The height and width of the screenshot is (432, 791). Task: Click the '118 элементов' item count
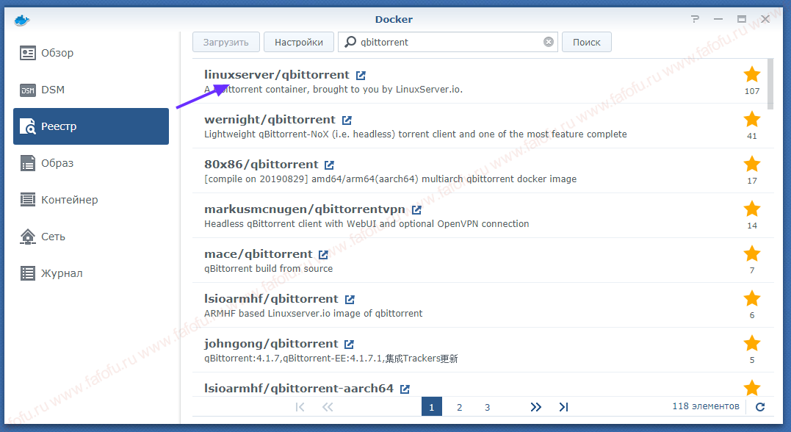point(706,406)
